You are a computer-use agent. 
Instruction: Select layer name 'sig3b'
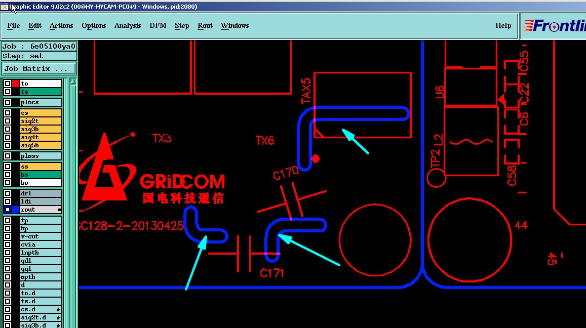41,129
